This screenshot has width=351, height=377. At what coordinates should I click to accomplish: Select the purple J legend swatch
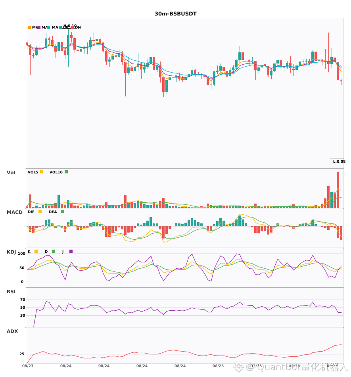71,251
